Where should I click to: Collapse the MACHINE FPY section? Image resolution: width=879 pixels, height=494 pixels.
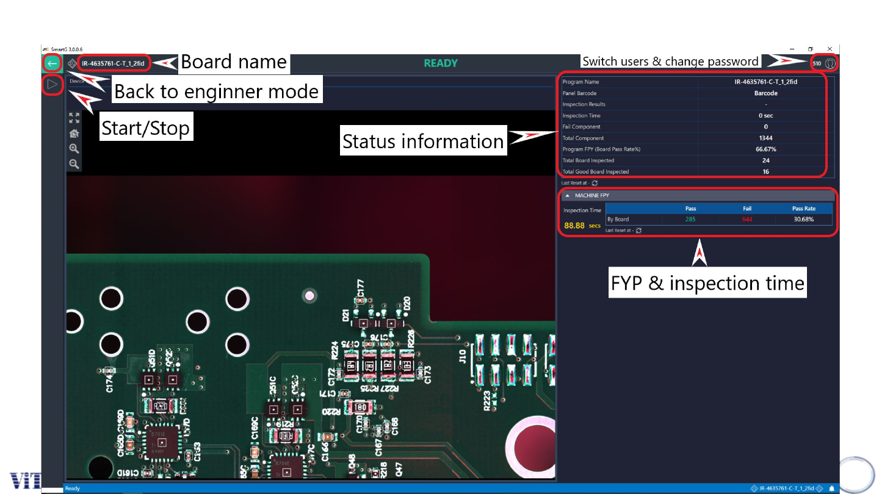click(x=567, y=196)
